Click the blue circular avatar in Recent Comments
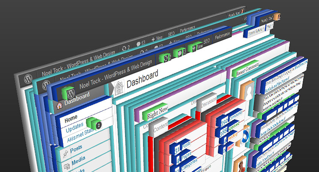The width and height of the screenshot is (319, 172). [245, 136]
